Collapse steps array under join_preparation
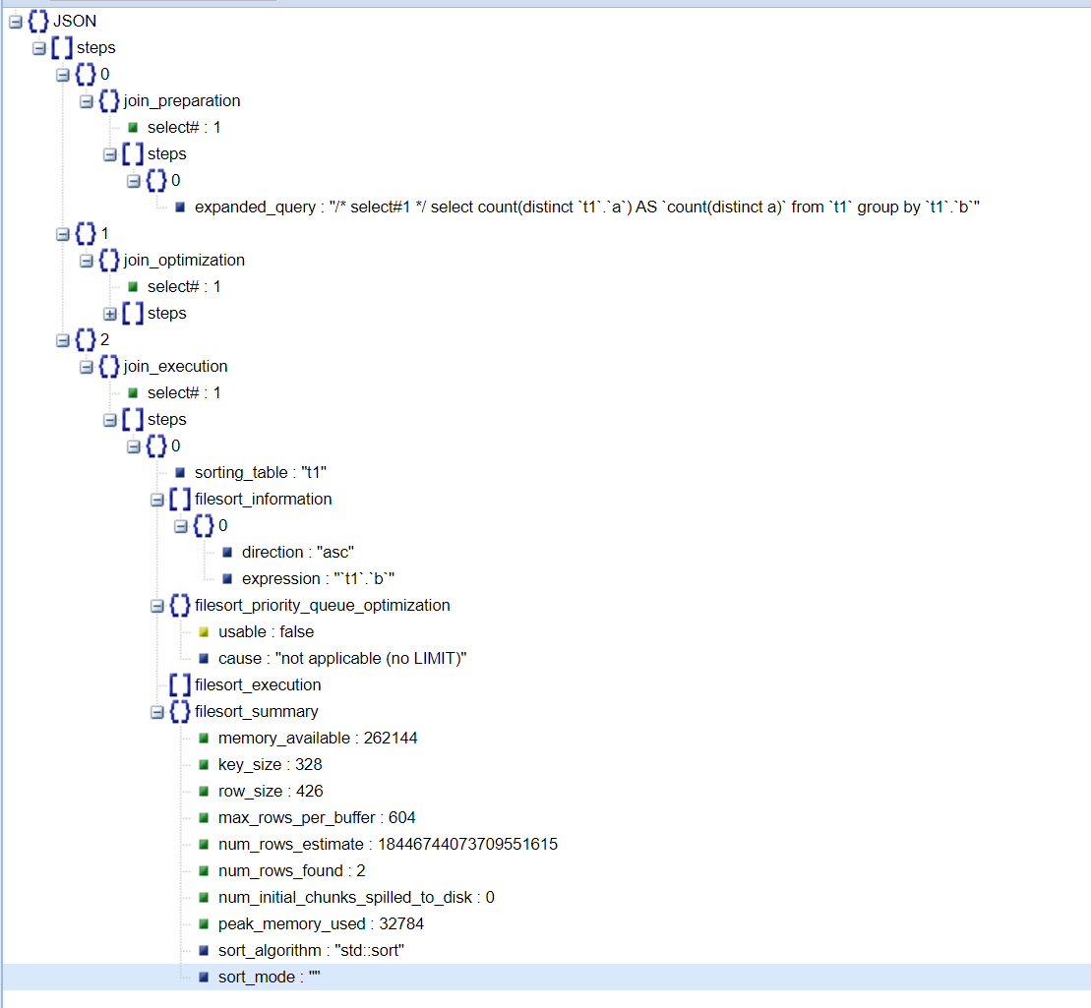This screenshot has height=1008, width=1091. click(x=110, y=154)
